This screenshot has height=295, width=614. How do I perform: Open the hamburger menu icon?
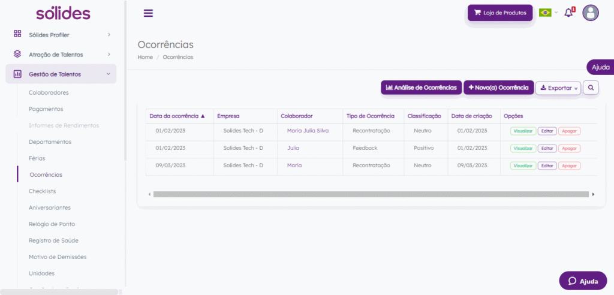point(149,13)
